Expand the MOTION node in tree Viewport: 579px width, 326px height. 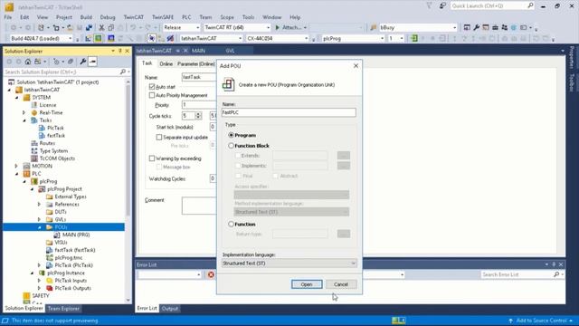click(16, 166)
